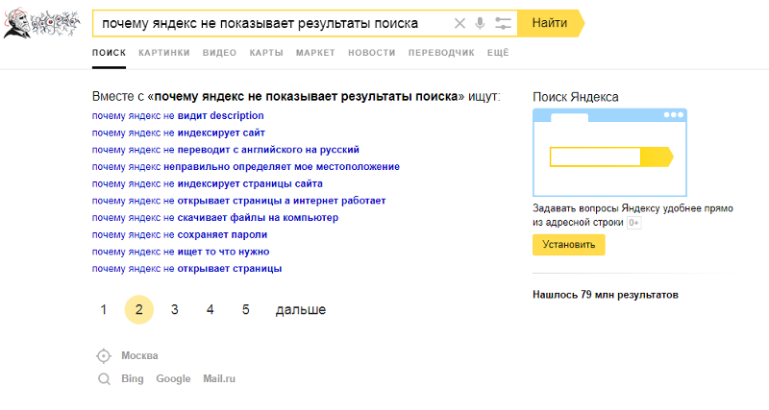
Task: Click the 'Нашлось 79 млн результатов' text
Action: 606,295
